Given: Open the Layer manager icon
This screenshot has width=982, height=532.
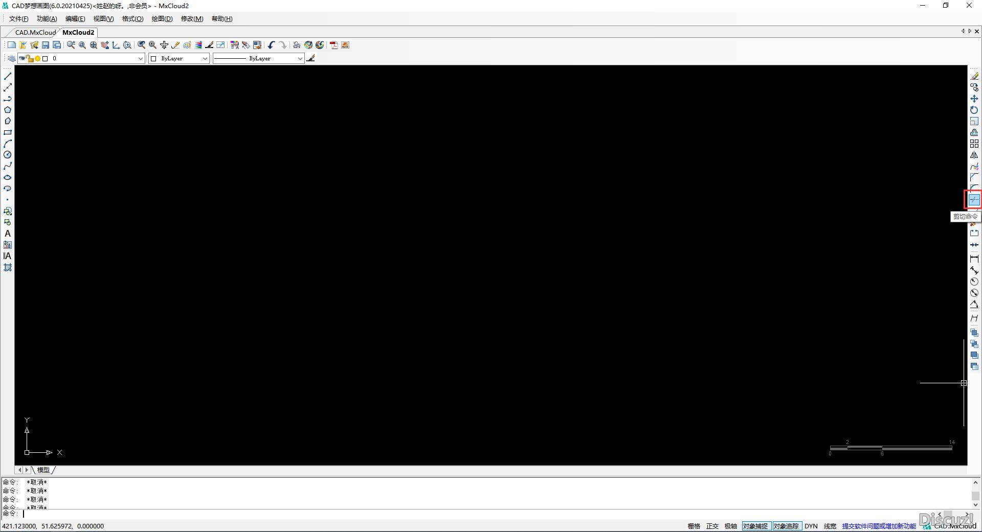Looking at the screenshot, I should pos(11,58).
